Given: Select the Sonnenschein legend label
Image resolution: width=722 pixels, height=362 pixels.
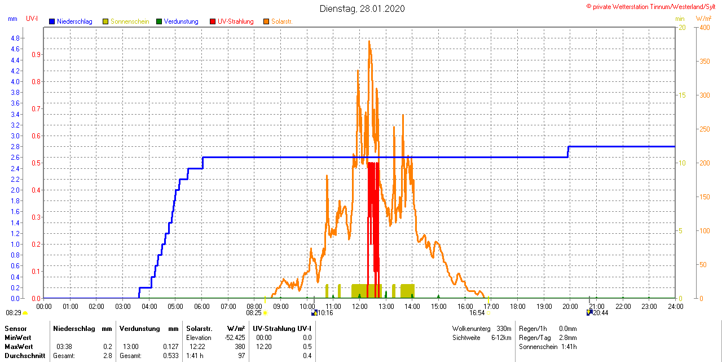Looking at the screenshot, I should coord(130,21).
